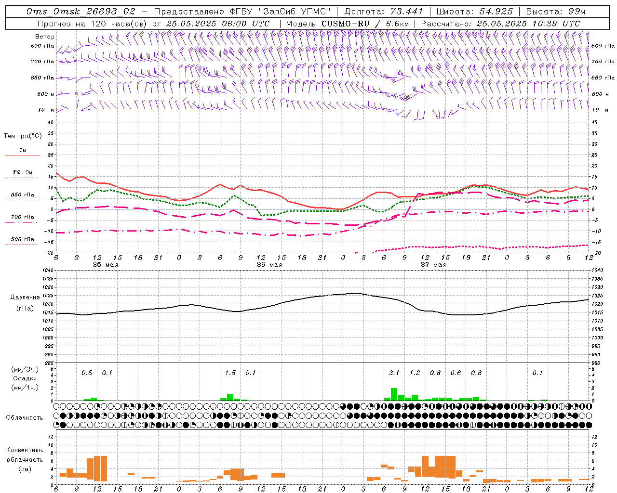Click the "Тем-ра(°C)" temperature label

pyautogui.click(x=23, y=136)
